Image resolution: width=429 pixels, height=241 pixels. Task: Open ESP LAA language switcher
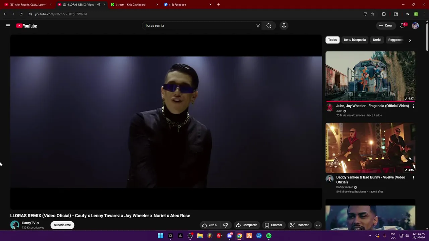(393, 236)
